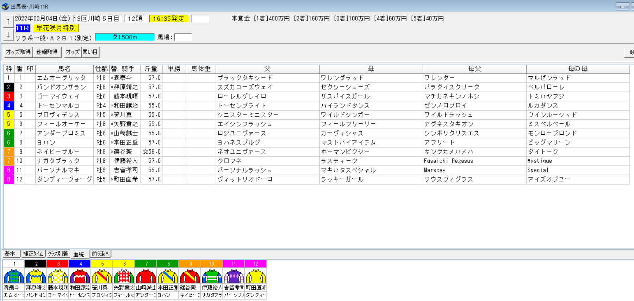Select horse ネイビーブルー row
Screen dimensions: 634x301
click(316, 152)
